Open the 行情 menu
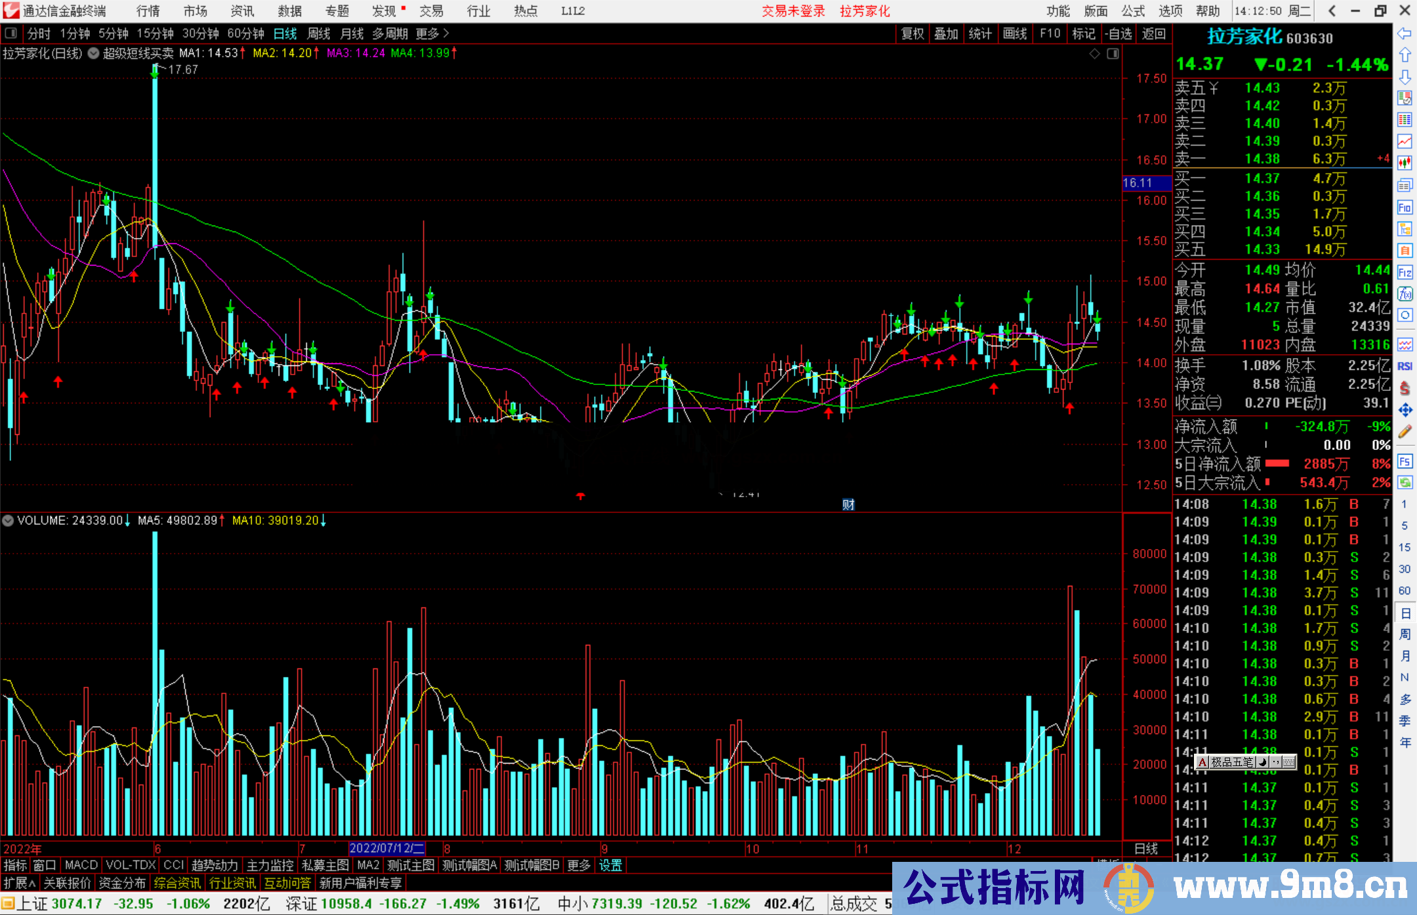The width and height of the screenshot is (1417, 915). [148, 11]
